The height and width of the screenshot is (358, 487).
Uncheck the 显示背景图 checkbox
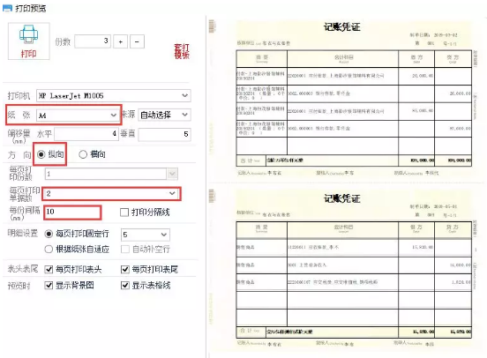pyautogui.click(x=49, y=285)
